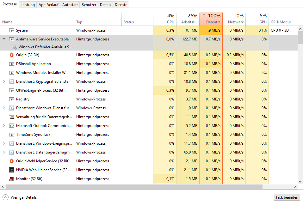303x205 pixels.
Task: Sort by the GPU column header
Action: tap(257, 19)
